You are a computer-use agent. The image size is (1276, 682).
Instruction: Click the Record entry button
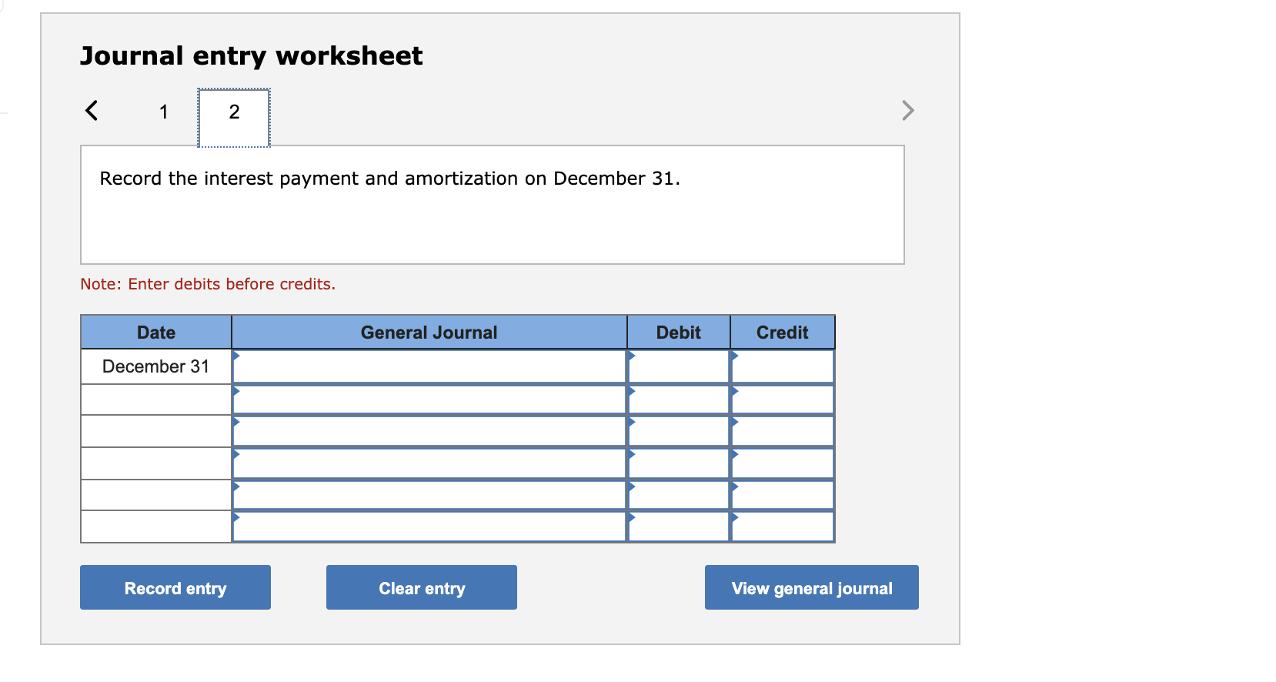point(175,587)
